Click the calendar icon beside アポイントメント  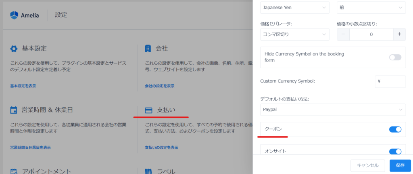14,171
